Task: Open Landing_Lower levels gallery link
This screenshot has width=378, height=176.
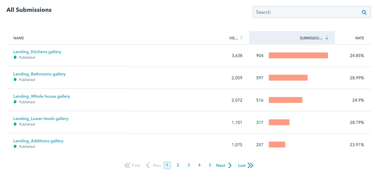Action: (41, 119)
